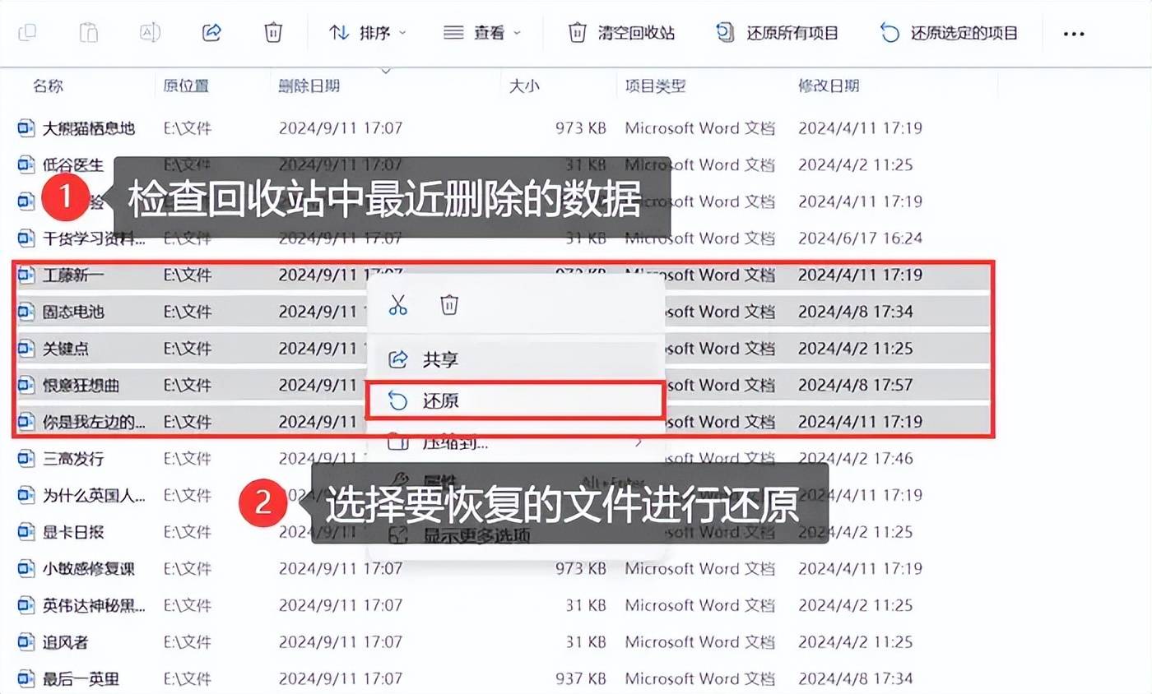Click the Delete trash icon on the toolbar
The height and width of the screenshot is (694, 1152).
pyautogui.click(x=273, y=32)
